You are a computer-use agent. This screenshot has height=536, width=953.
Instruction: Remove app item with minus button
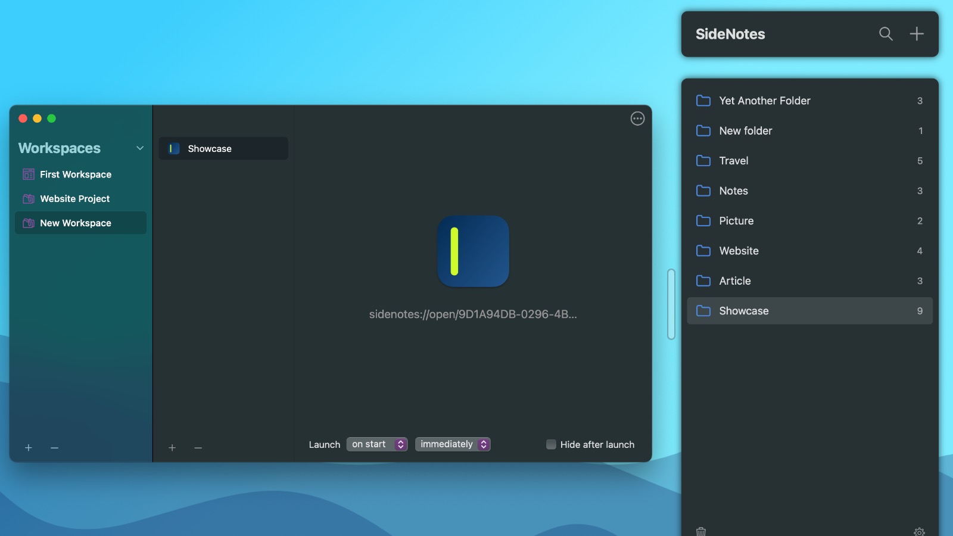pyautogui.click(x=198, y=447)
